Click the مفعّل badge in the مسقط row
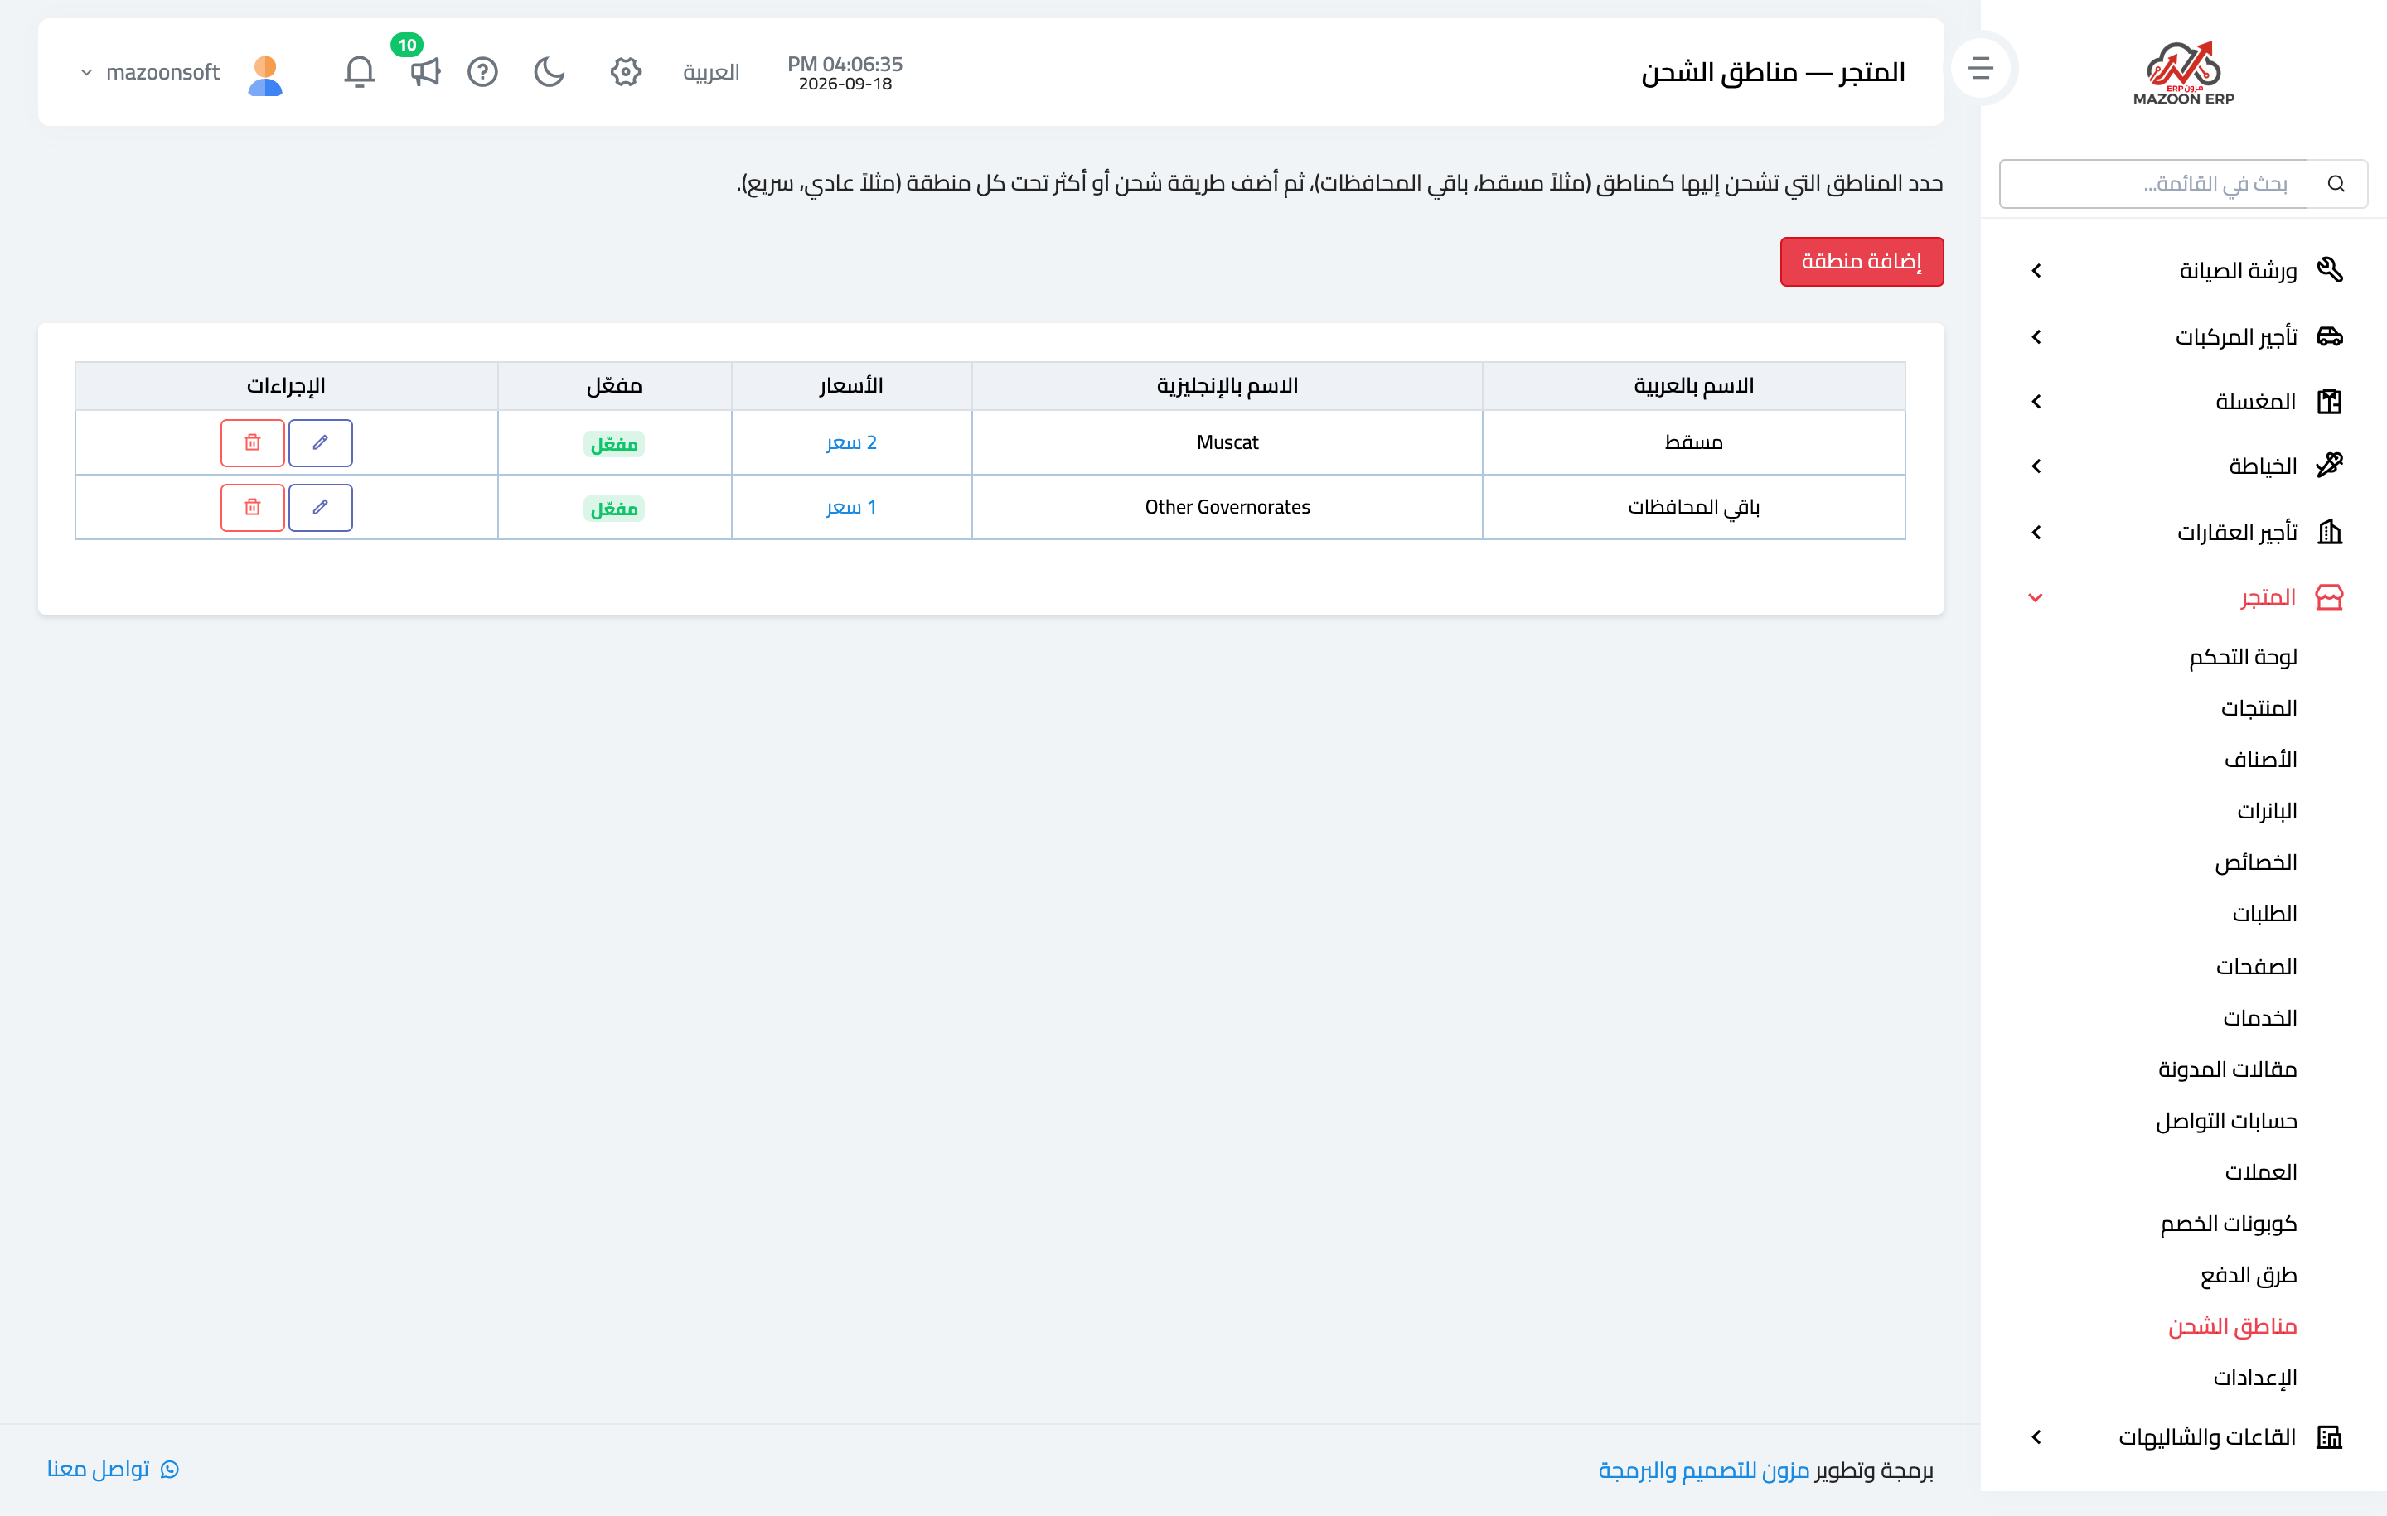 [x=615, y=444]
